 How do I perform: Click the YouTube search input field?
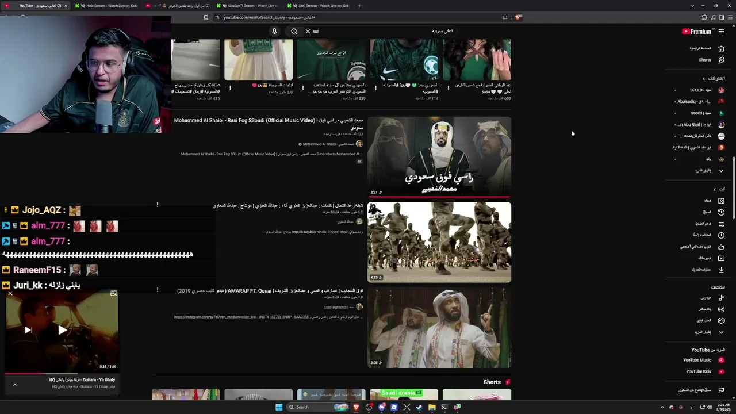click(x=384, y=32)
